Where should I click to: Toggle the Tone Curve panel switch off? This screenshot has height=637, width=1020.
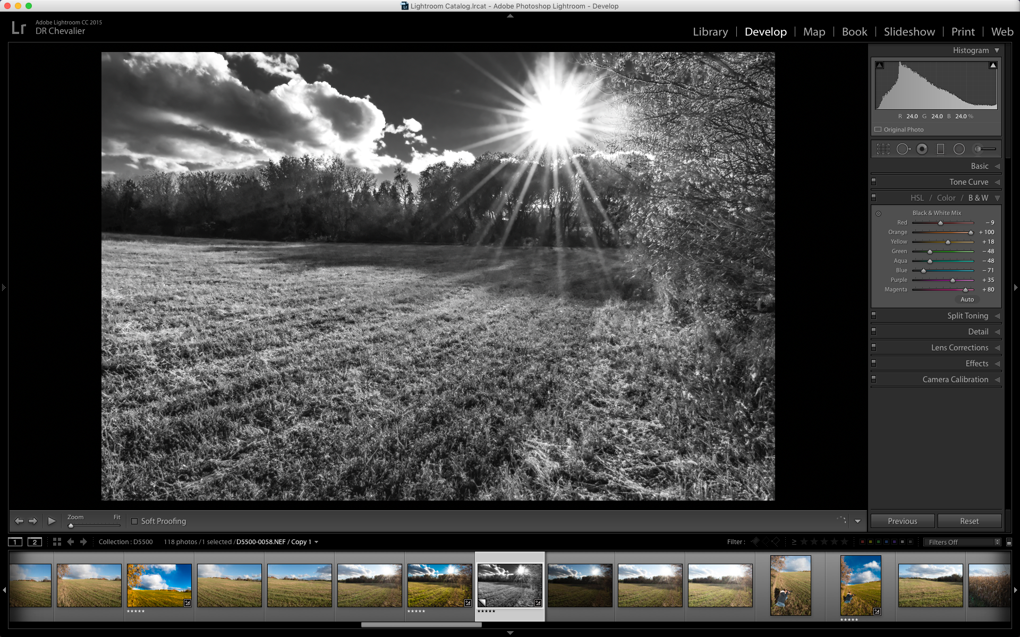pos(873,182)
